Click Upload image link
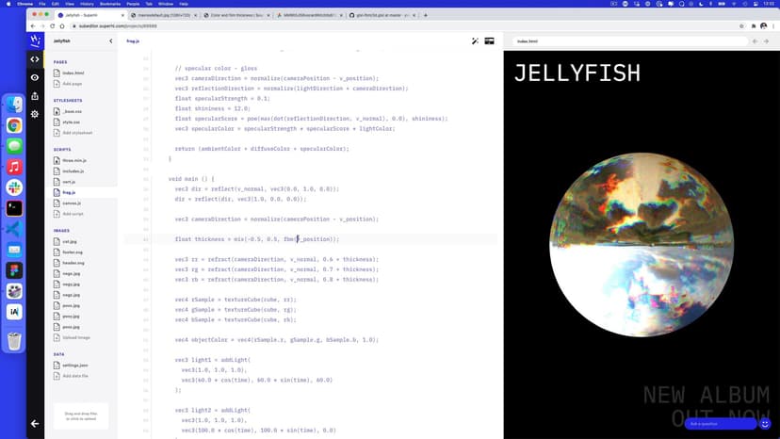Image resolution: width=780 pixels, height=439 pixels. [x=74, y=337]
